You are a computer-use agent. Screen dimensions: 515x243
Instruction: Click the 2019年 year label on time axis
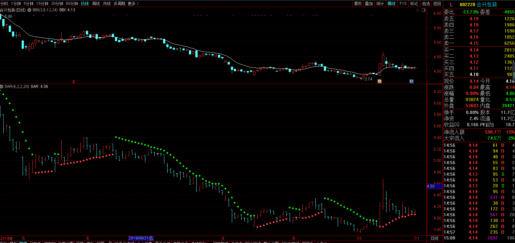pyautogui.click(x=6, y=238)
